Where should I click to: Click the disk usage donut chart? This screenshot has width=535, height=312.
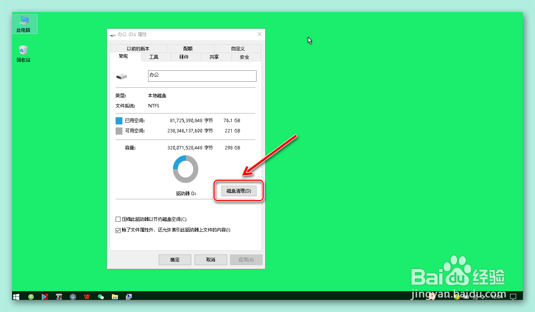186,169
